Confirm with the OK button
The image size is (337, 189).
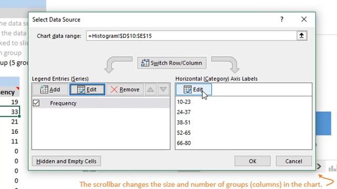click(253, 161)
